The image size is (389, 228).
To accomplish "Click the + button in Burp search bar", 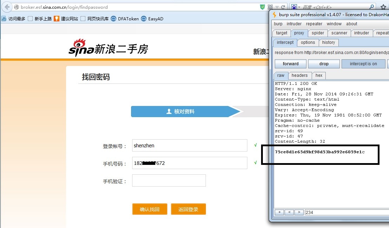I will tap(279, 212).
